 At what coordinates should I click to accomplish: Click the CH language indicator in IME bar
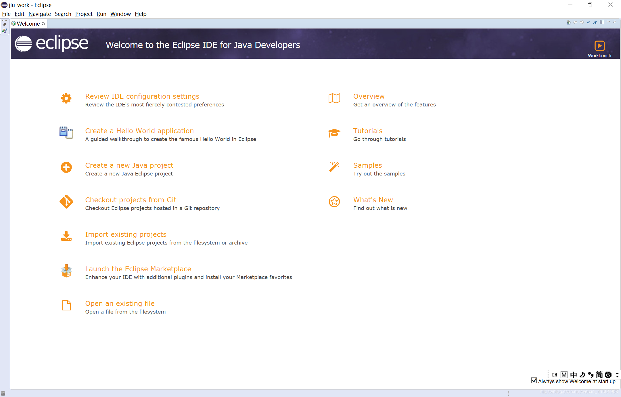555,375
